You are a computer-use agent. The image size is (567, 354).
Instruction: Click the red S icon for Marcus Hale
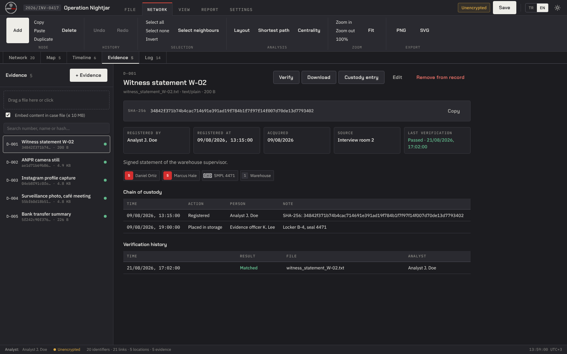click(x=168, y=176)
